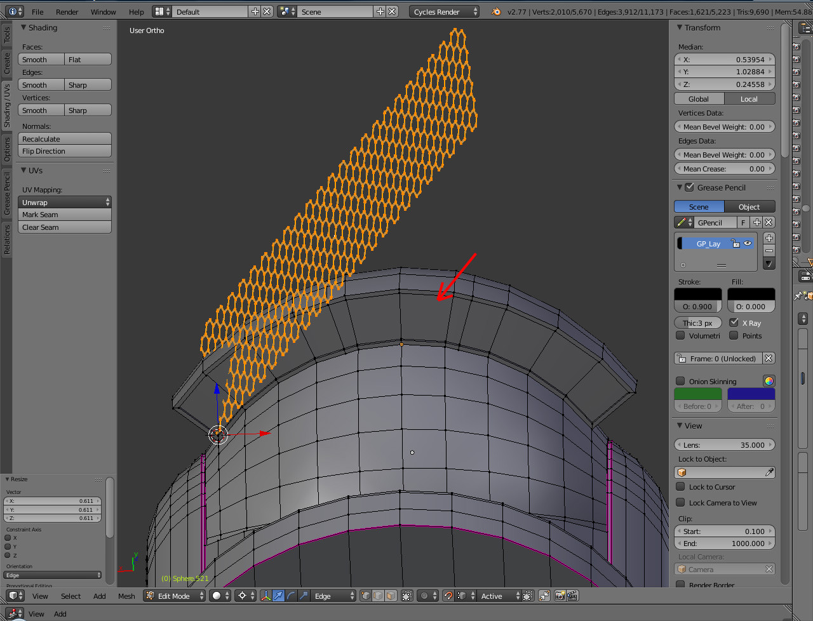Toggle the 3D manipulator widget icon
The height and width of the screenshot is (621, 813).
tap(265, 596)
